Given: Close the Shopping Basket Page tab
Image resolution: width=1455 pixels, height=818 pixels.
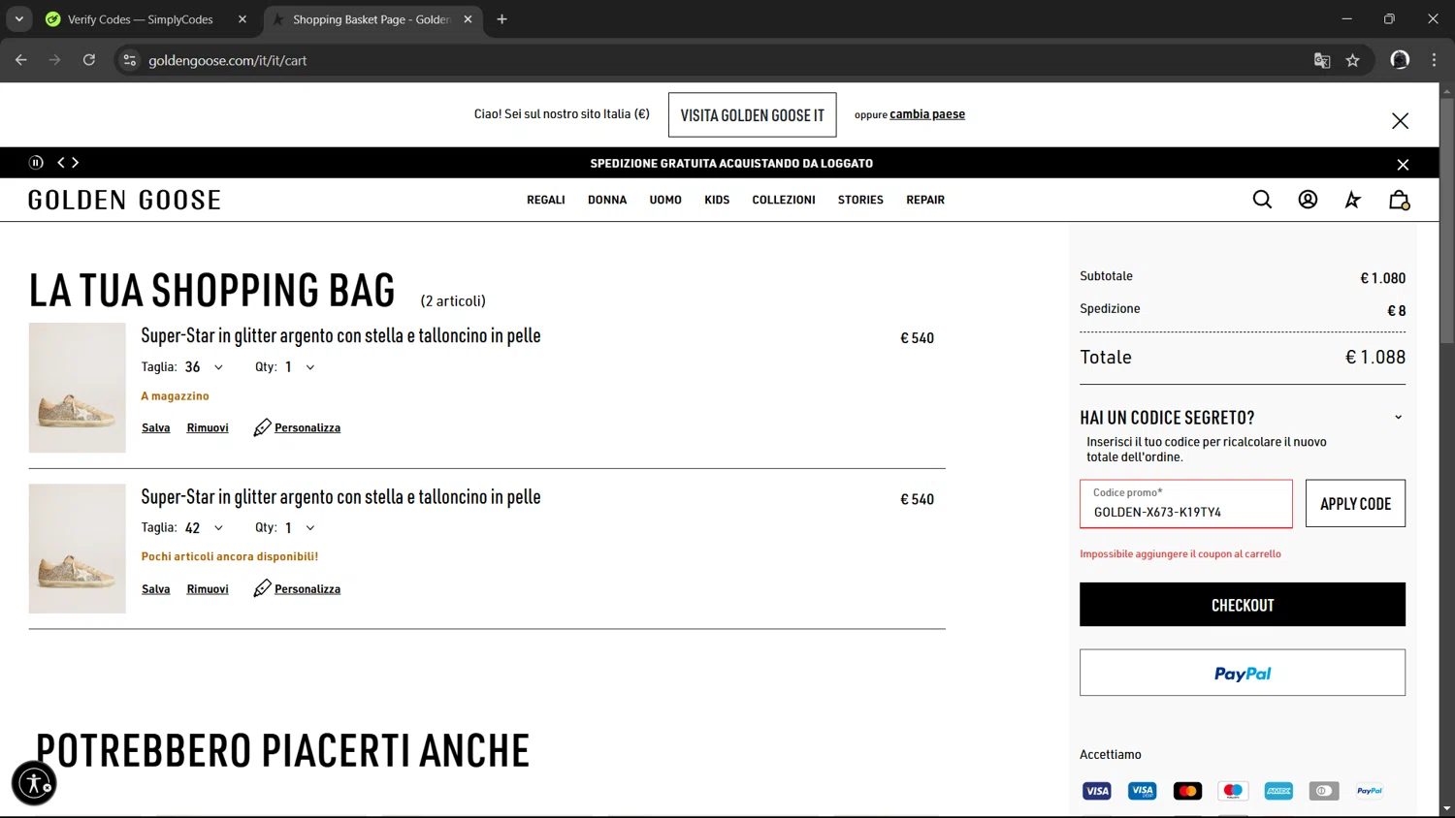Looking at the screenshot, I should click(x=468, y=19).
